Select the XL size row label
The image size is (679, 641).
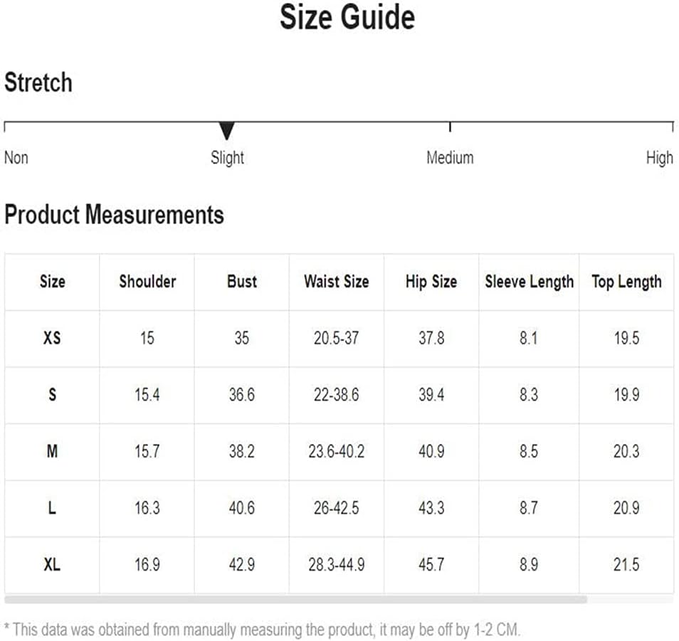[x=52, y=565]
